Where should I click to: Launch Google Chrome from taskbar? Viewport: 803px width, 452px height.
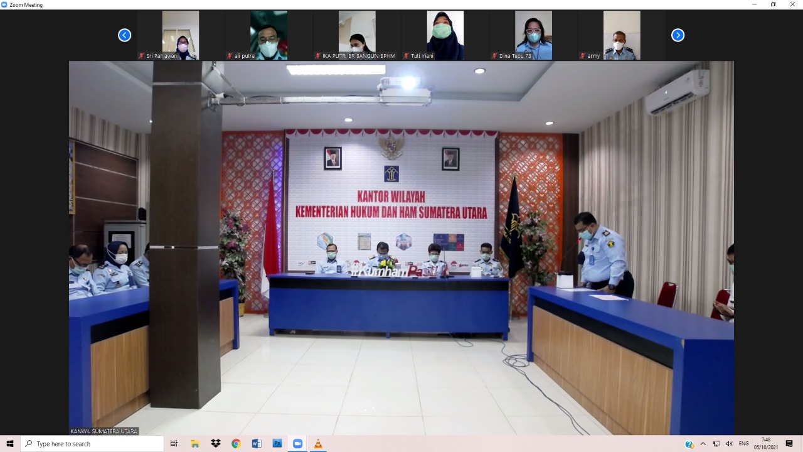point(236,444)
